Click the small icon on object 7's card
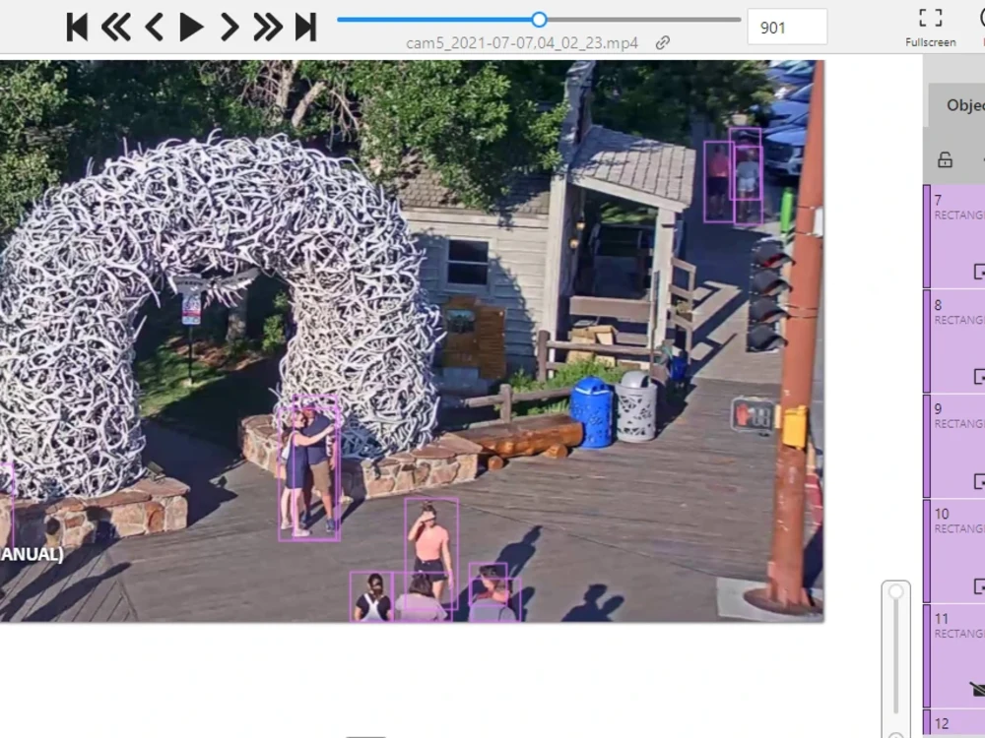This screenshot has width=985, height=738. coord(978,271)
